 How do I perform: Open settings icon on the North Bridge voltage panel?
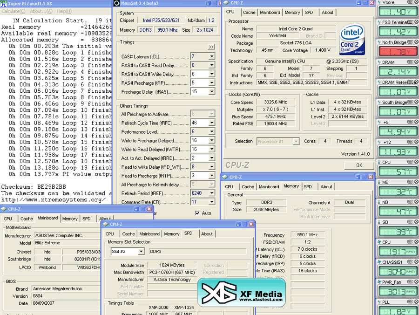[410, 42]
